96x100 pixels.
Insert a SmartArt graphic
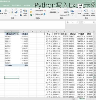pos(65,15)
